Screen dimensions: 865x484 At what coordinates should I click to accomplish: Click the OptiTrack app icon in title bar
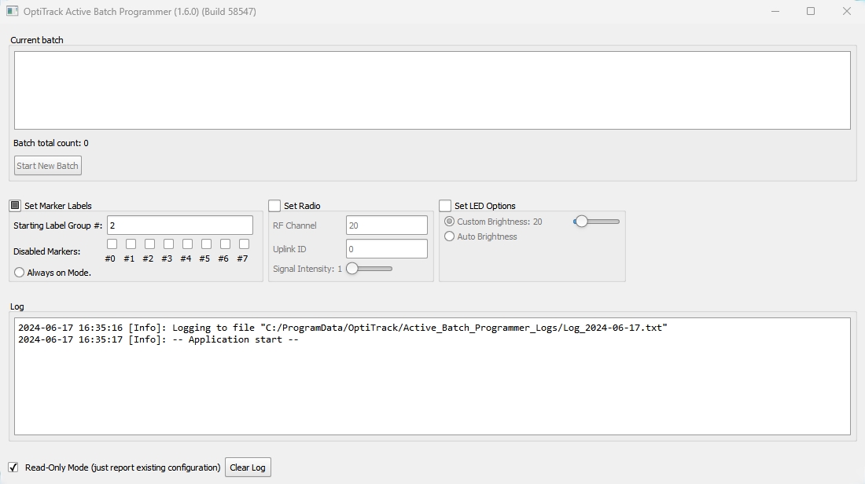pyautogui.click(x=13, y=12)
